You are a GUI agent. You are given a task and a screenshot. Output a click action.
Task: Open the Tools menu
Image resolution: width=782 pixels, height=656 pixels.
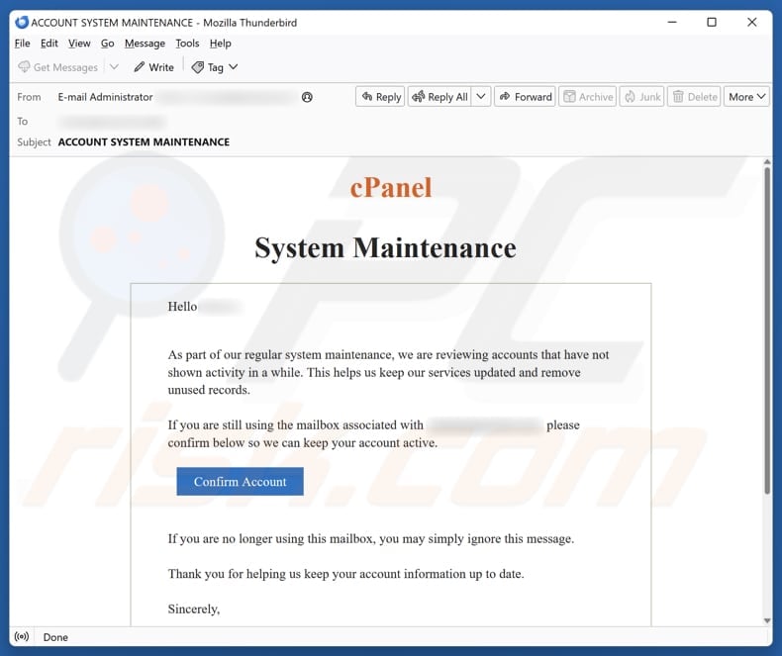pos(187,44)
